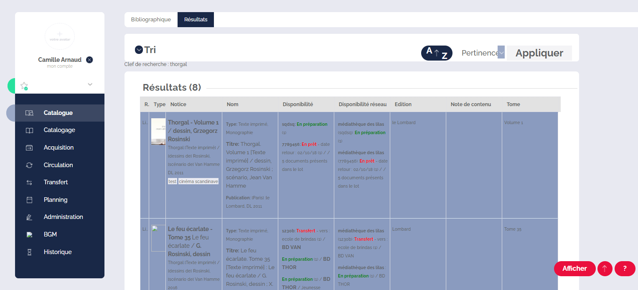The height and width of the screenshot is (290, 638).
Task: Log out with the X beside Camille Arnaud
Action: (x=89, y=60)
